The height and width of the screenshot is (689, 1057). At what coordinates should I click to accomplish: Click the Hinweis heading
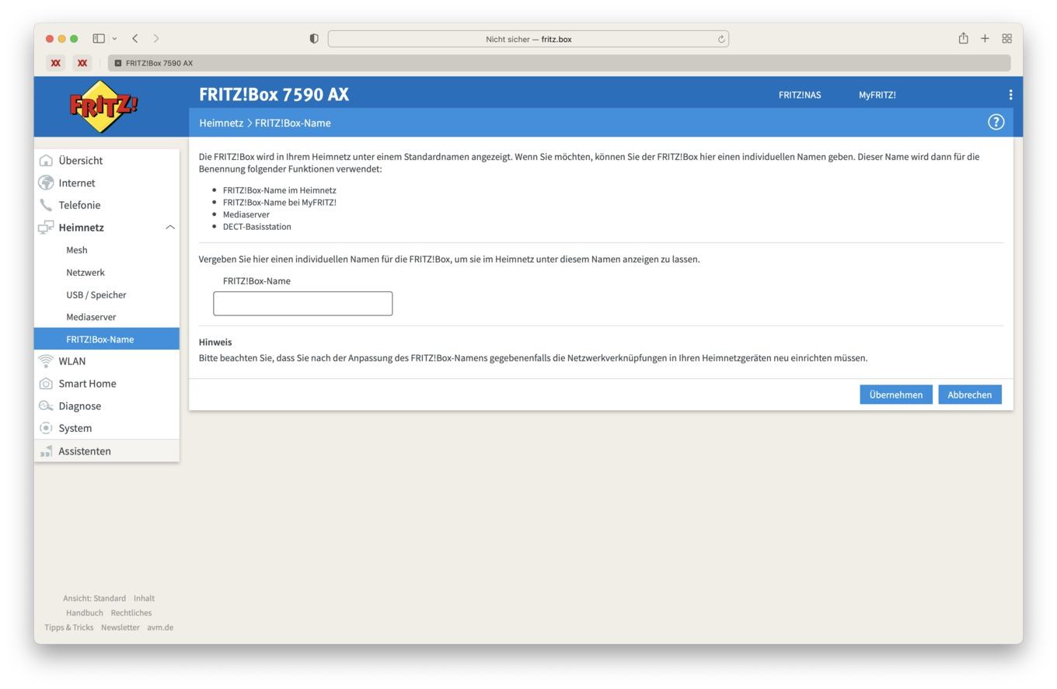point(215,342)
